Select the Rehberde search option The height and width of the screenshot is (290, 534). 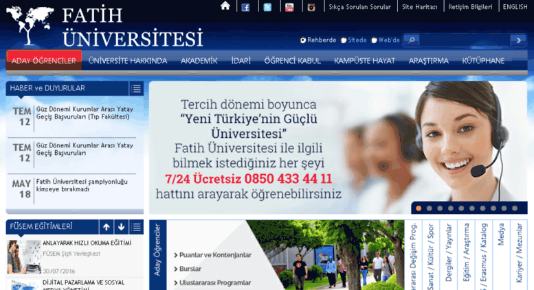(x=303, y=40)
